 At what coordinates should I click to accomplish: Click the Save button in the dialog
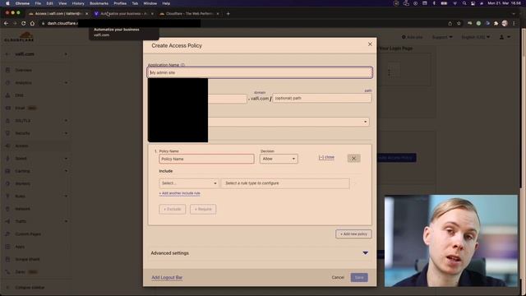pyautogui.click(x=359, y=278)
